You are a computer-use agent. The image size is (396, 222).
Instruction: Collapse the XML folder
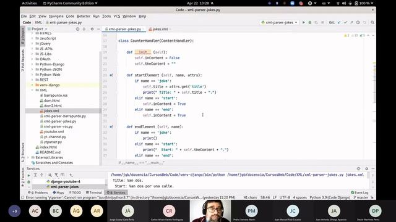pyautogui.click(x=32, y=90)
